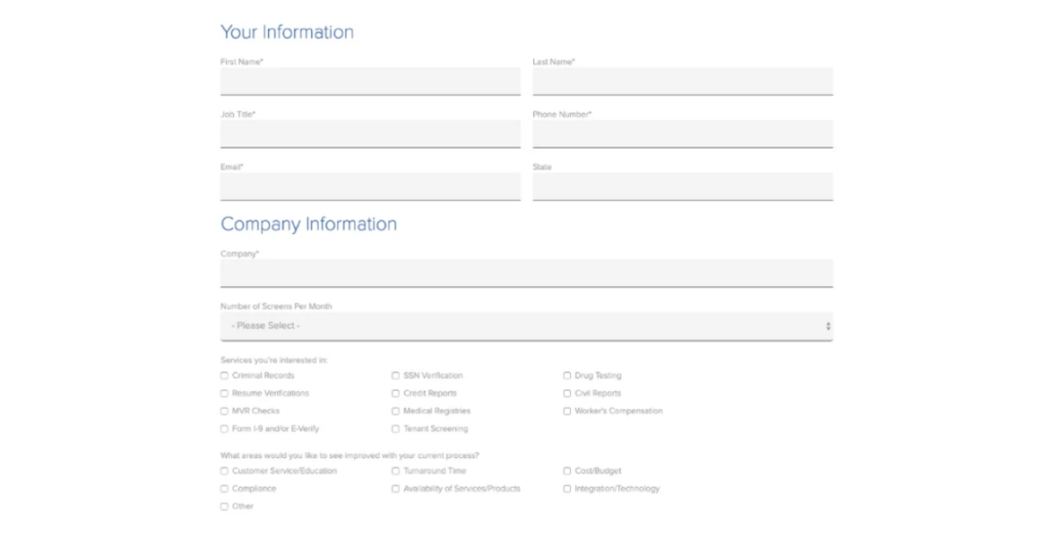Toggle the MVR Checks checkbox

tap(225, 412)
